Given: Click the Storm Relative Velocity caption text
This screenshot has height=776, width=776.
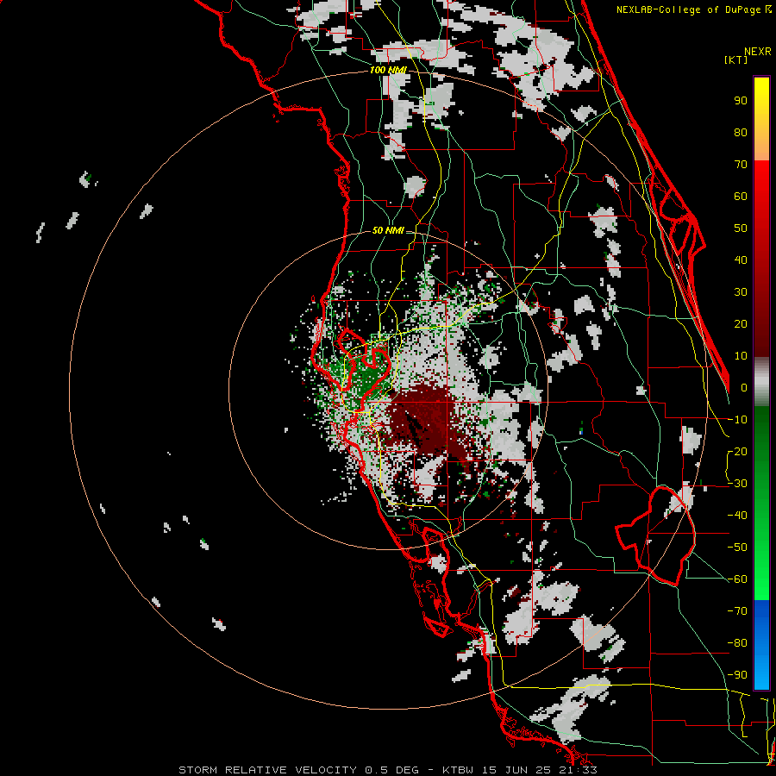Looking at the screenshot, I should tap(388, 770).
